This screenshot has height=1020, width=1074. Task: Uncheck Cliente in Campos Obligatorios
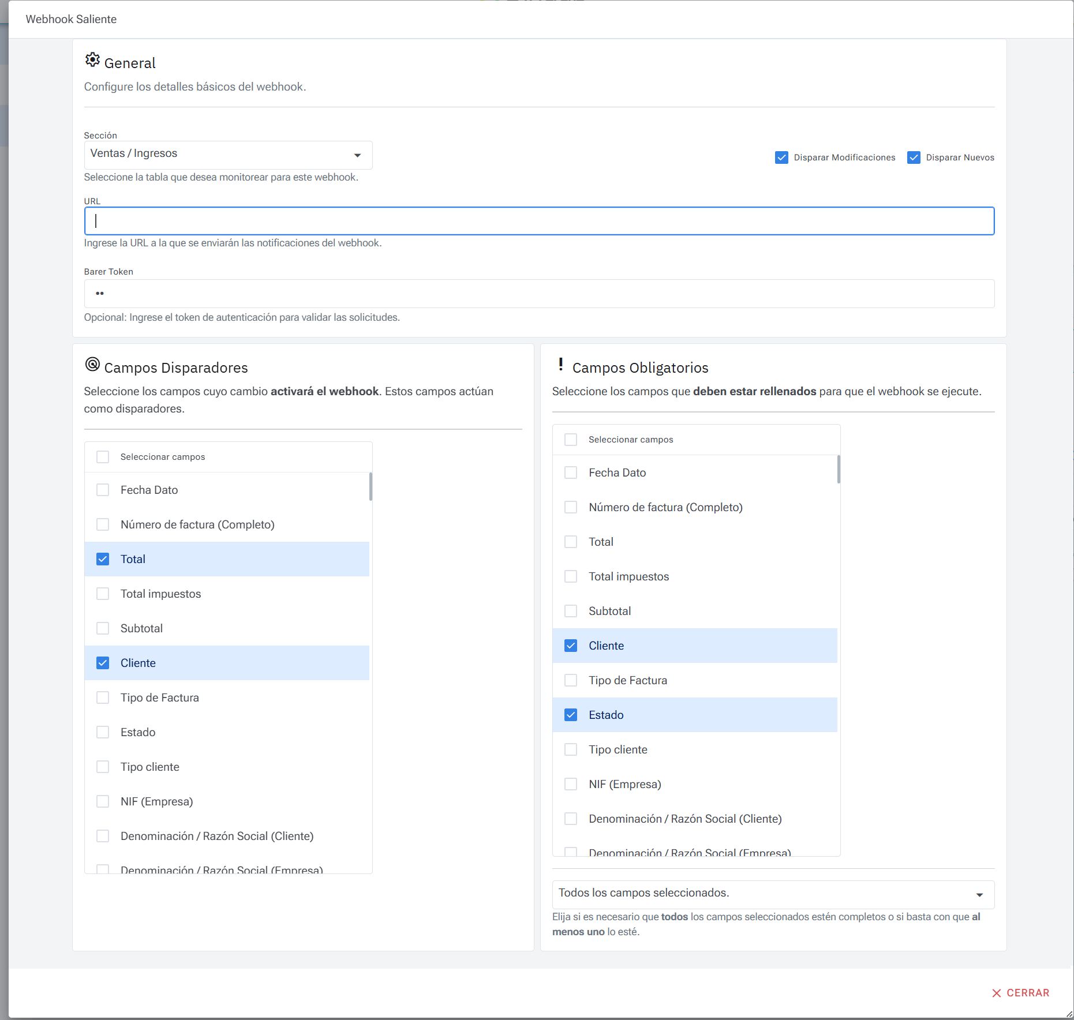[x=571, y=646]
